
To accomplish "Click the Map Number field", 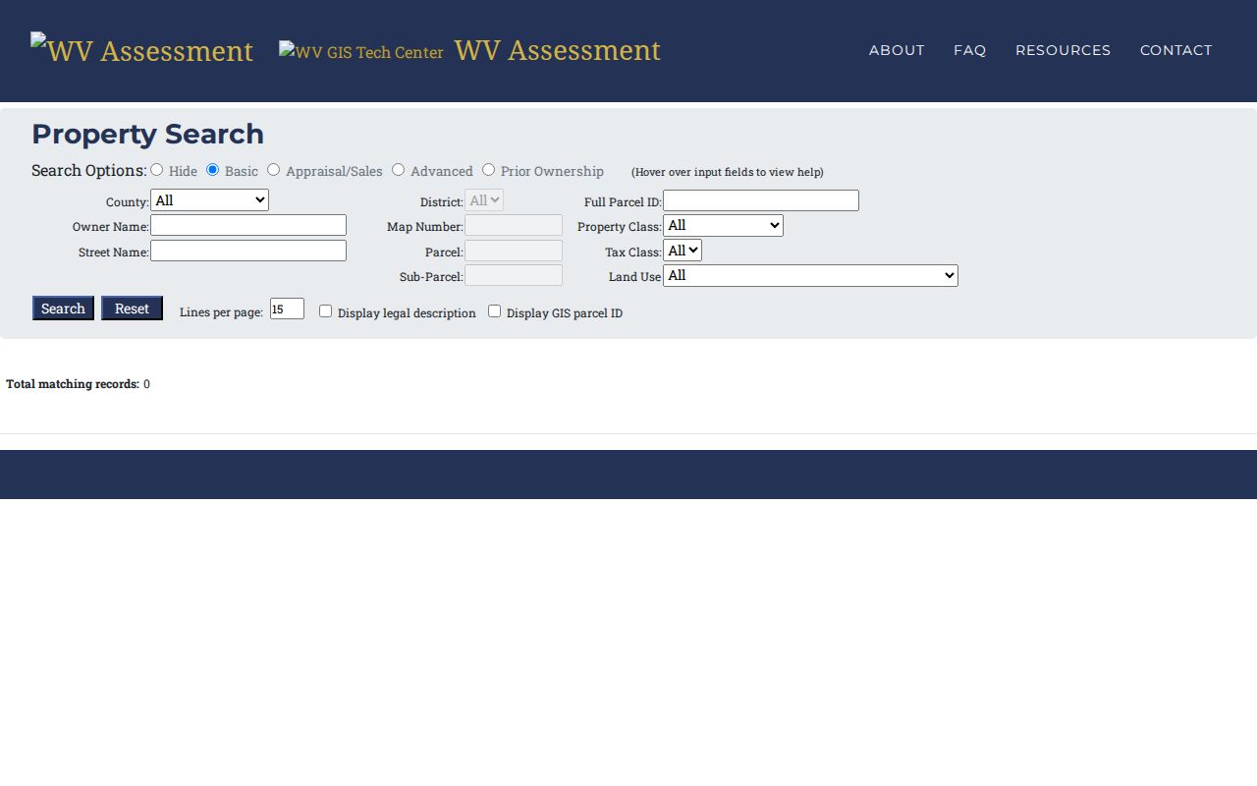I will pos(514,225).
